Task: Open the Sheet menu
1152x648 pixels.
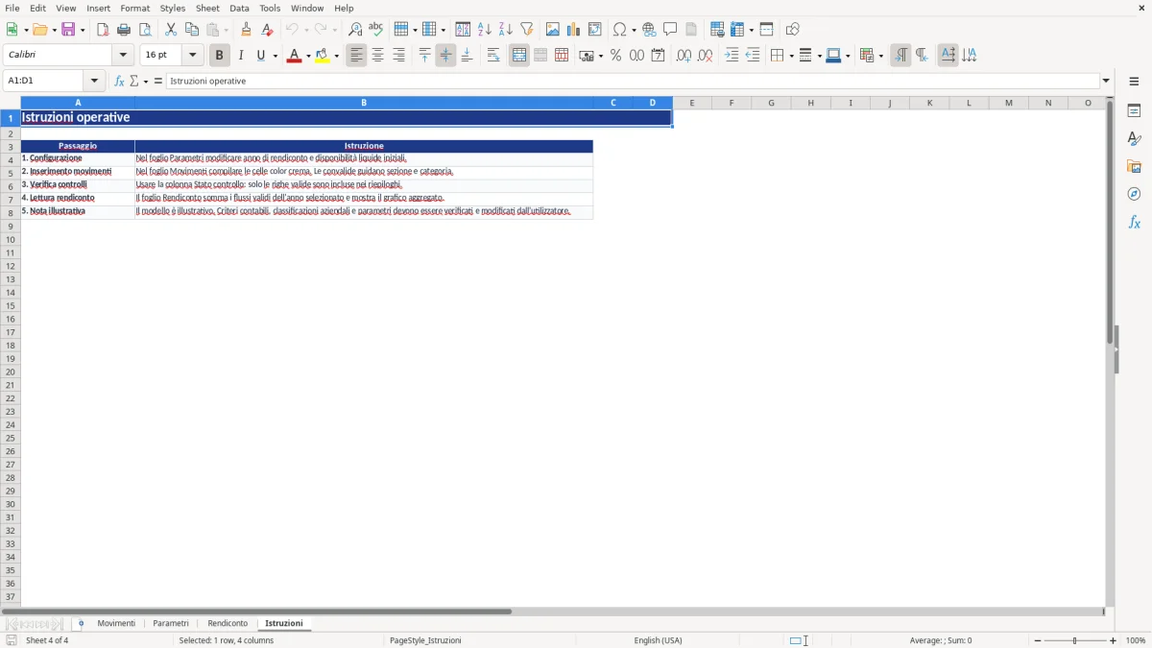Action: click(207, 8)
